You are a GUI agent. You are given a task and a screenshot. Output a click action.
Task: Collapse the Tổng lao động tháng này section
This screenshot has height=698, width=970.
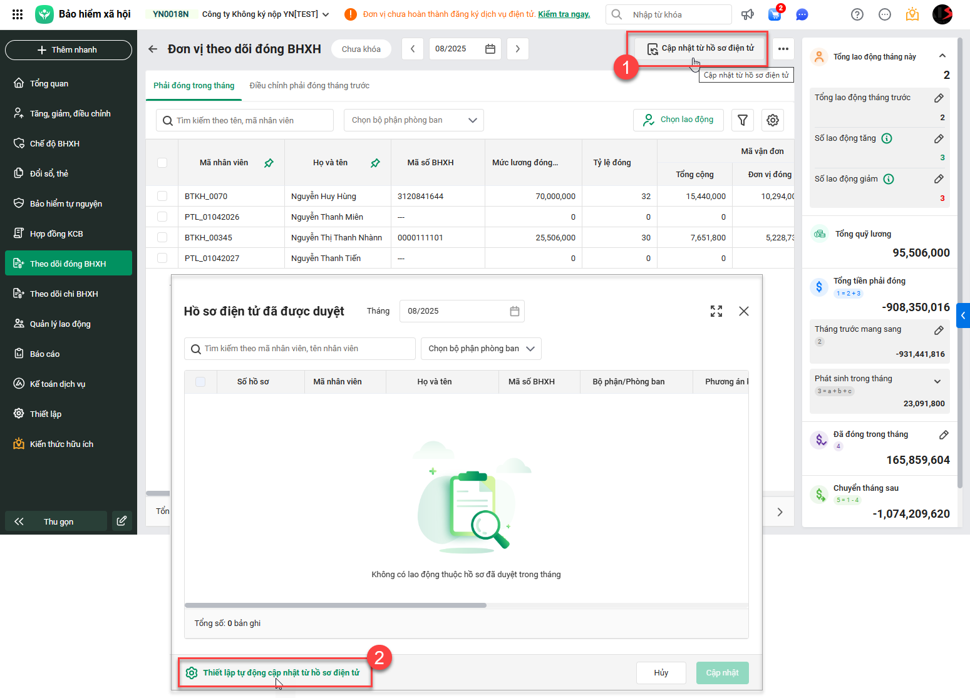(x=942, y=56)
